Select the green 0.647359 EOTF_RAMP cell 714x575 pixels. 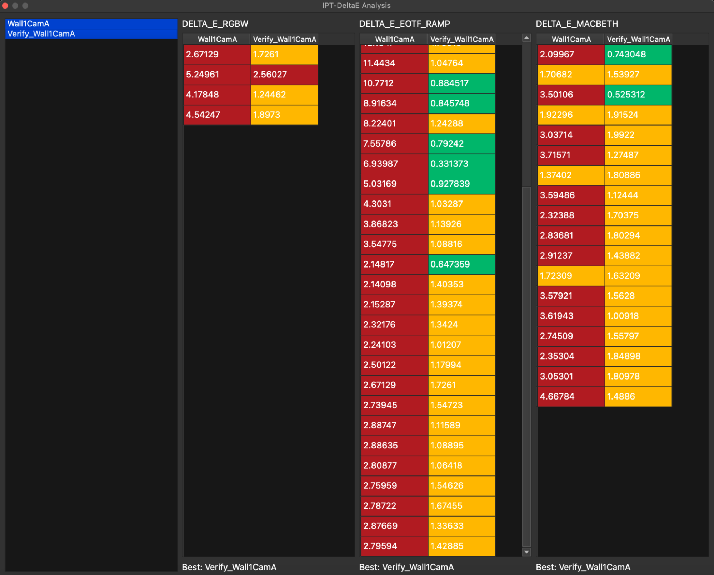461,264
